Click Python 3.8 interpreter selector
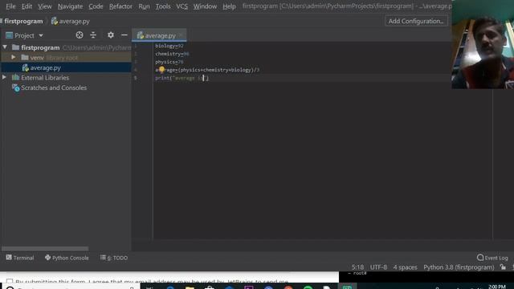Image resolution: width=514 pixels, height=289 pixels. click(x=459, y=267)
